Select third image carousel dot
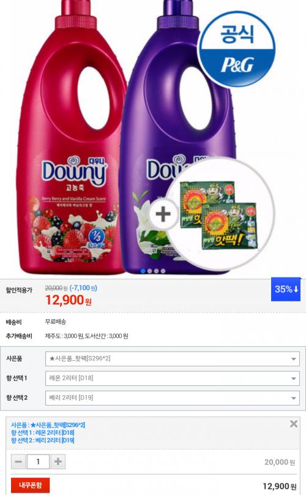The image size is (306, 495). 156,271
